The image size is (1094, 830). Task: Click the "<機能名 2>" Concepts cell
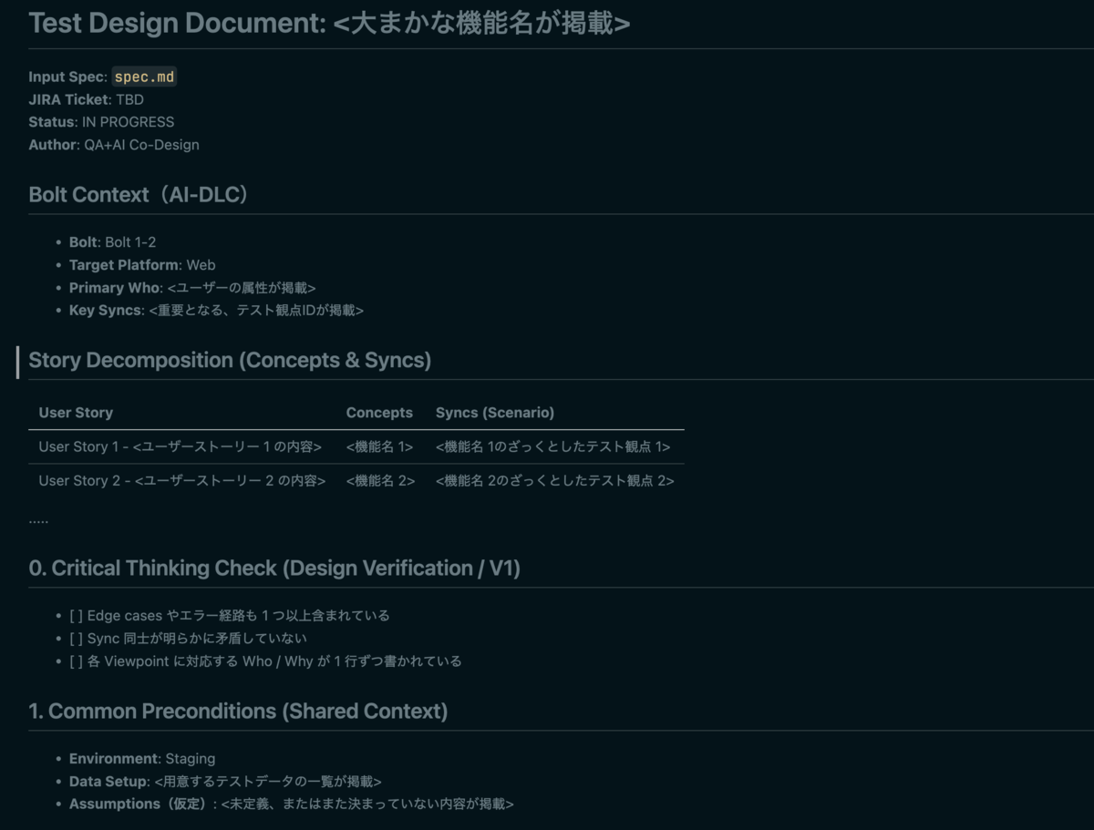[380, 481]
